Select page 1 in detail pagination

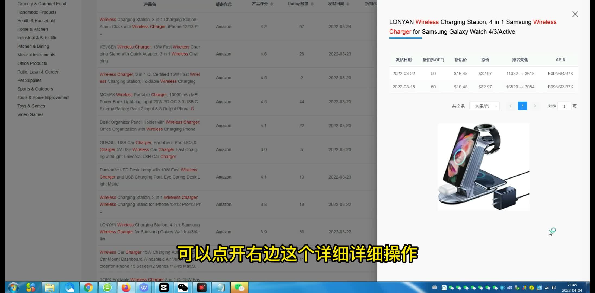[523, 106]
